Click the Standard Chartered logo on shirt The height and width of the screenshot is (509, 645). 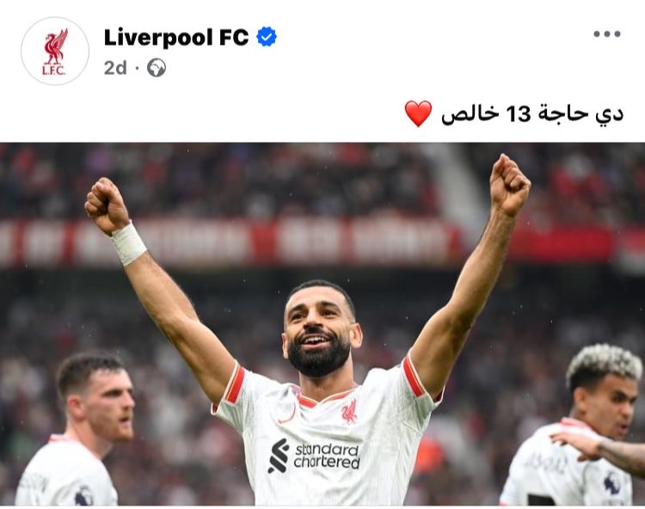314,456
